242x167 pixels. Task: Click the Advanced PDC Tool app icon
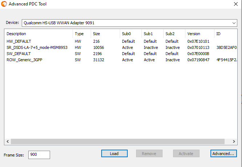4,4
